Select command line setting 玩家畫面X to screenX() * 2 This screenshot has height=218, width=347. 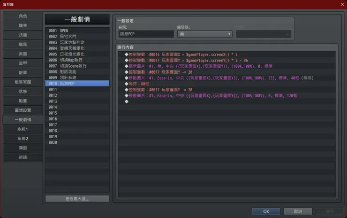pos(227,54)
